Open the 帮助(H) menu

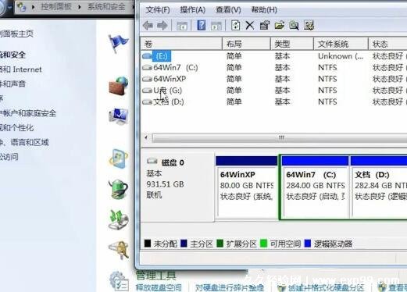pyautogui.click(x=264, y=10)
